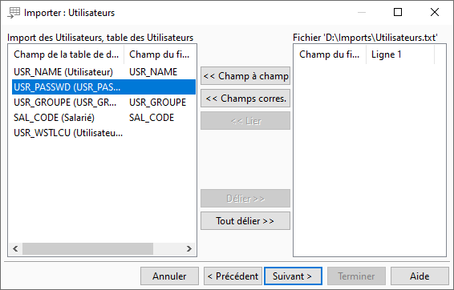Click the 'Tout délier >>' button
The width and height of the screenshot is (454, 290).
point(245,221)
